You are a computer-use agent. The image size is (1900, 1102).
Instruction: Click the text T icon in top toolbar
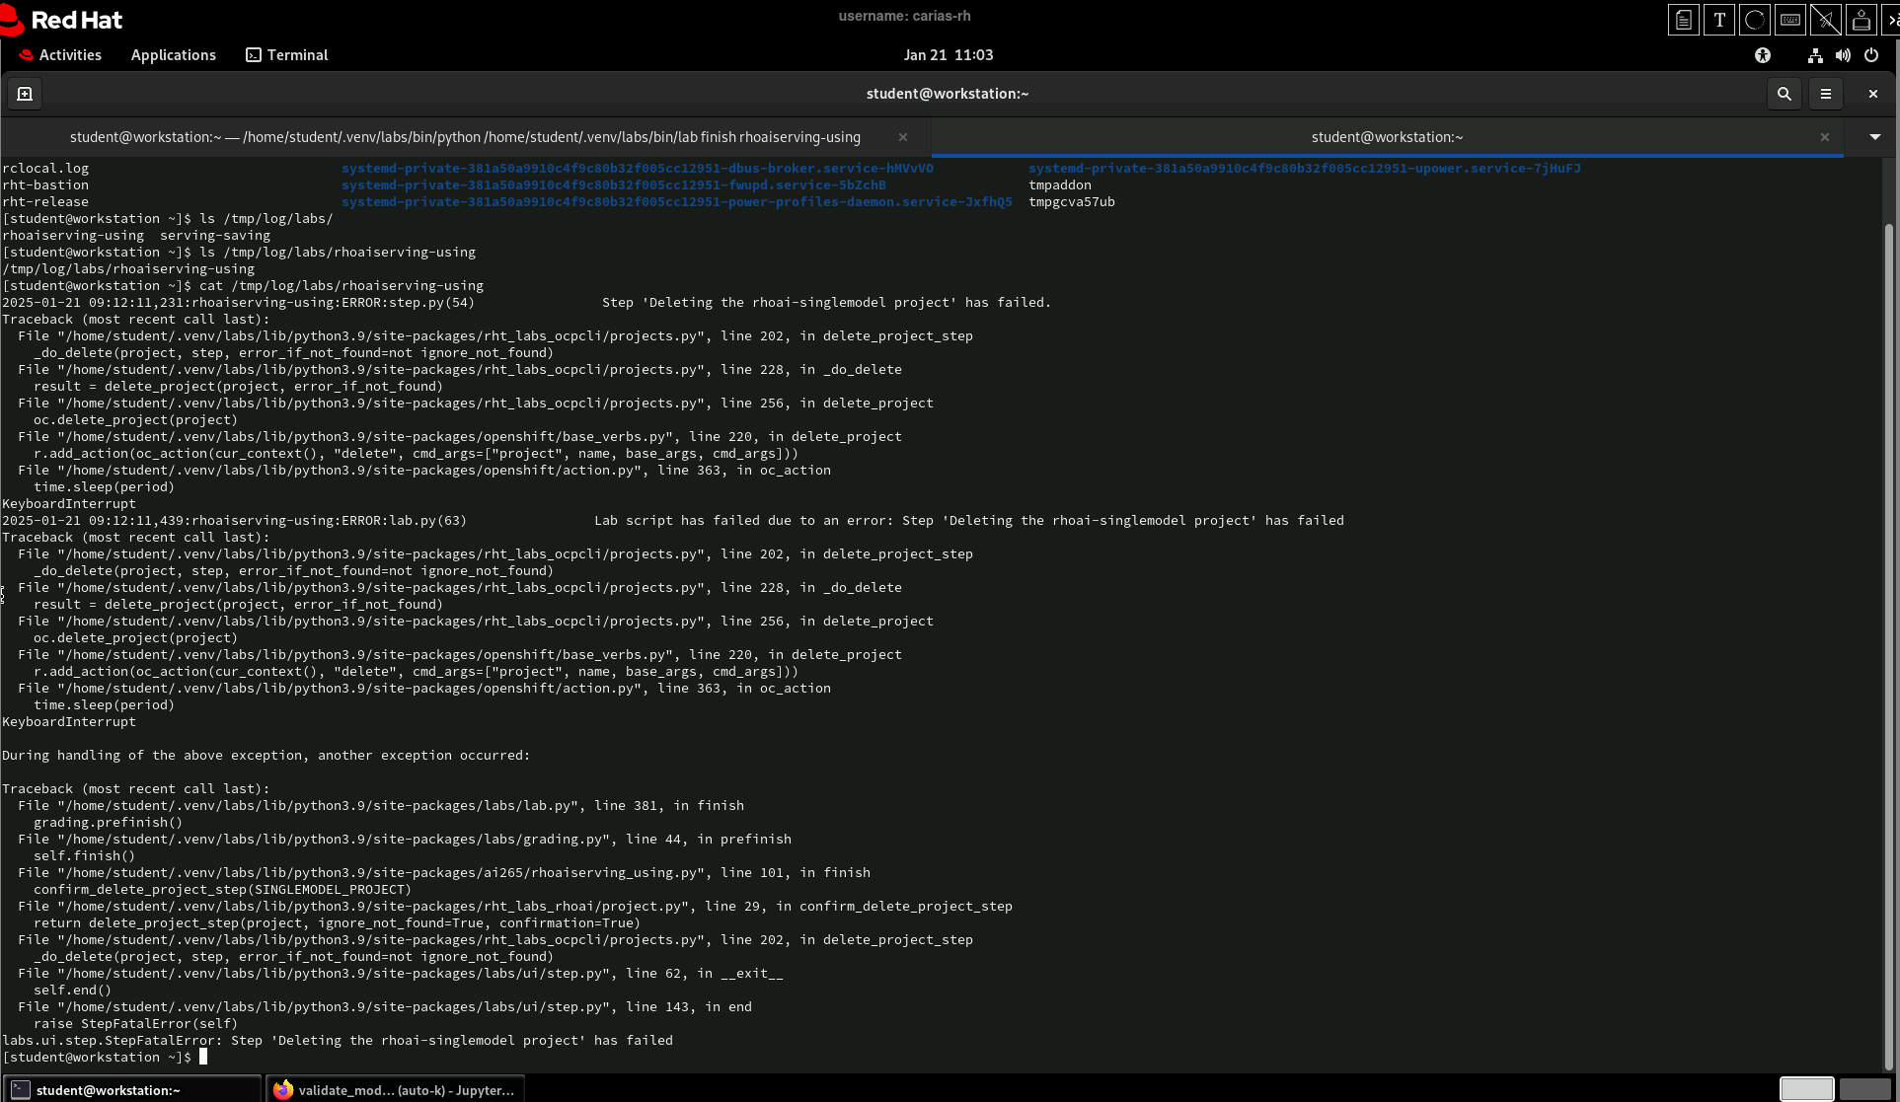pos(1718,20)
